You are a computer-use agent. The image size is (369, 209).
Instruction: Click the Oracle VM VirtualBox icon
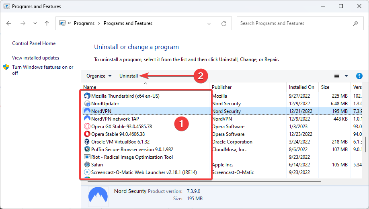coord(87,142)
